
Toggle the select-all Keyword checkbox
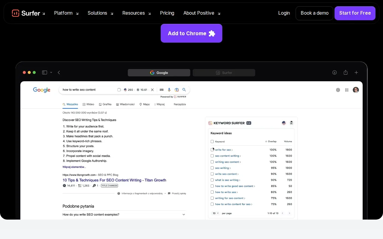[x=212, y=142]
